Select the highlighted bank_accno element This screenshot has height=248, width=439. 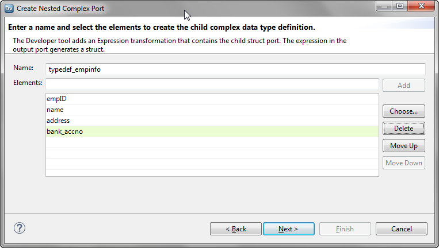click(212, 131)
